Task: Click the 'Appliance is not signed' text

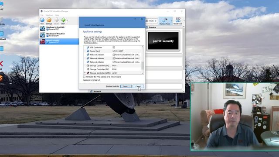Action: point(92,80)
